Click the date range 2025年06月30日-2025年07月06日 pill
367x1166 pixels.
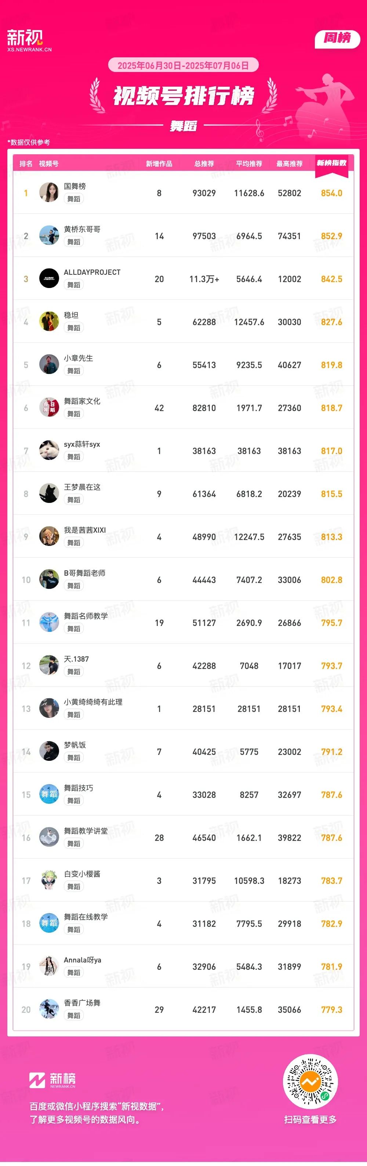183,65
